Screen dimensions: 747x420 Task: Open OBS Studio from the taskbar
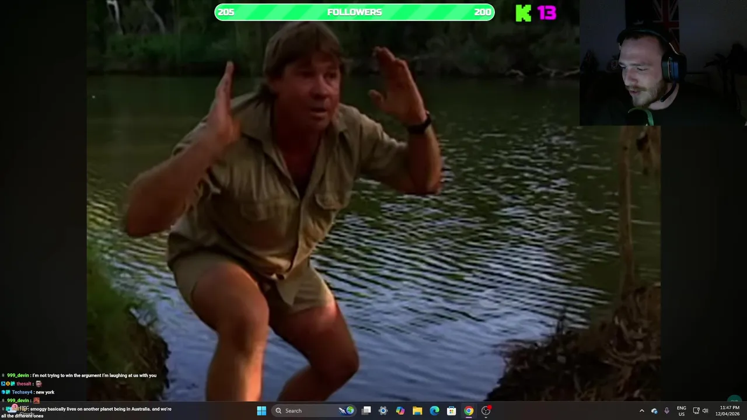486,411
